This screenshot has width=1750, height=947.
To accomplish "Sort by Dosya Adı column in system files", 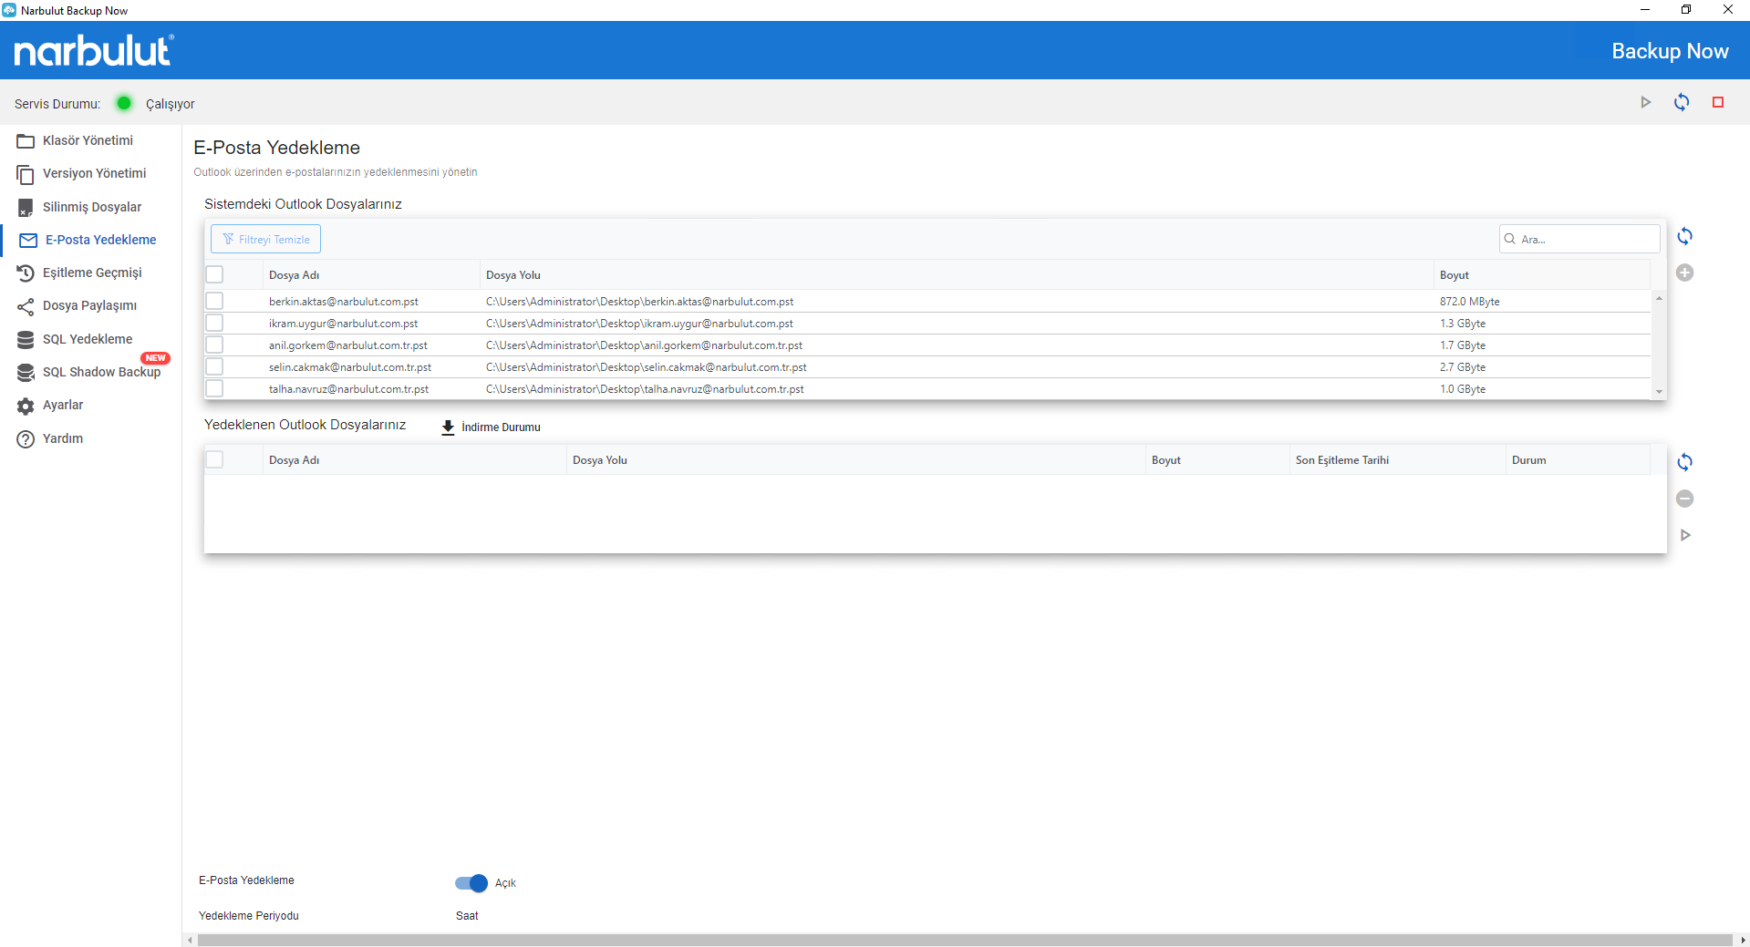I will point(294,275).
